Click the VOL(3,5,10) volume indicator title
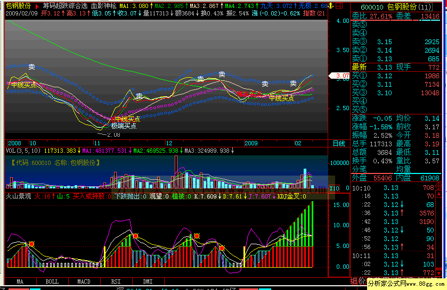 [23, 151]
